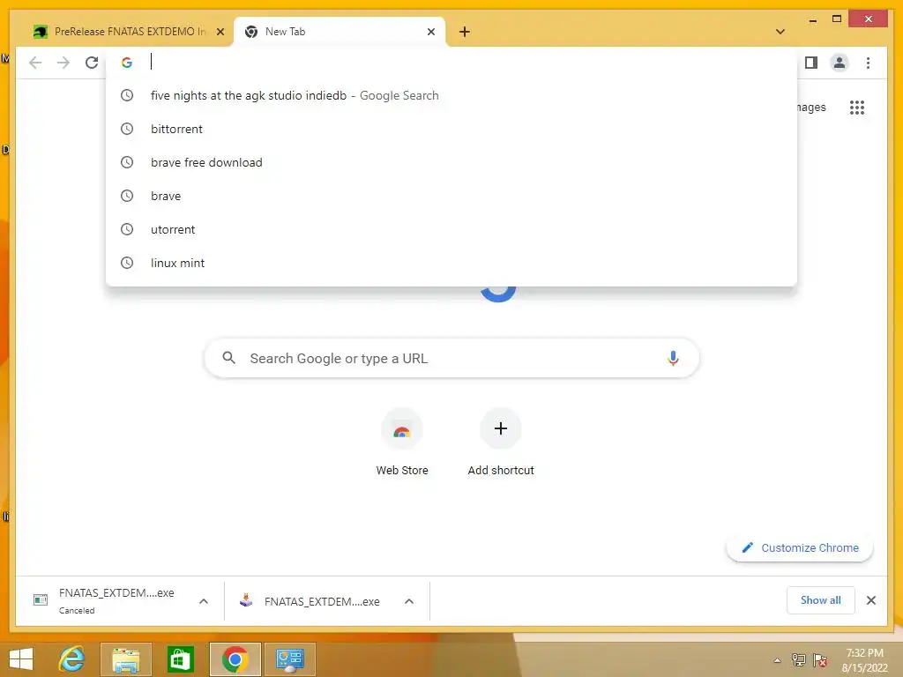Open the Web Store shortcut
This screenshot has width=903, height=677.
click(x=402, y=443)
